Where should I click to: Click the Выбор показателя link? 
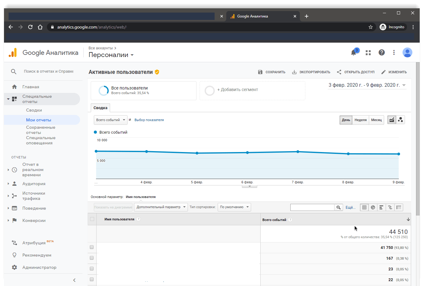(149, 120)
